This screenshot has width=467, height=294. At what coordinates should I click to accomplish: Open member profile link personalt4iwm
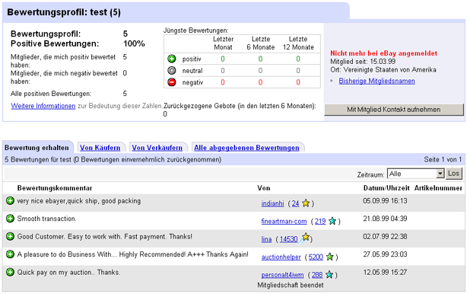pyautogui.click(x=282, y=275)
